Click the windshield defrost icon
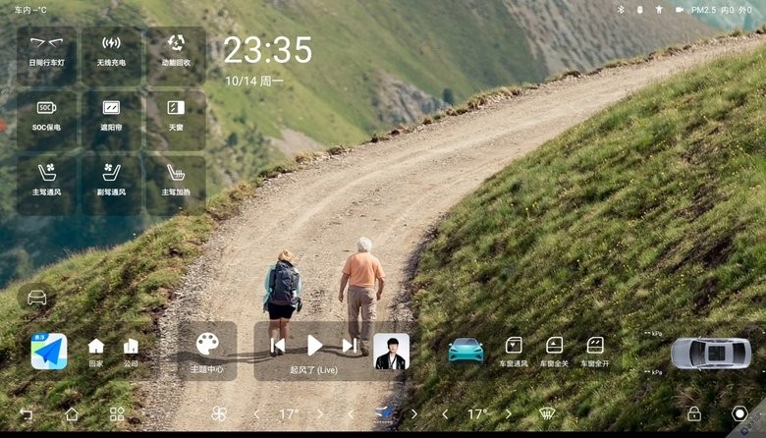 [548, 414]
